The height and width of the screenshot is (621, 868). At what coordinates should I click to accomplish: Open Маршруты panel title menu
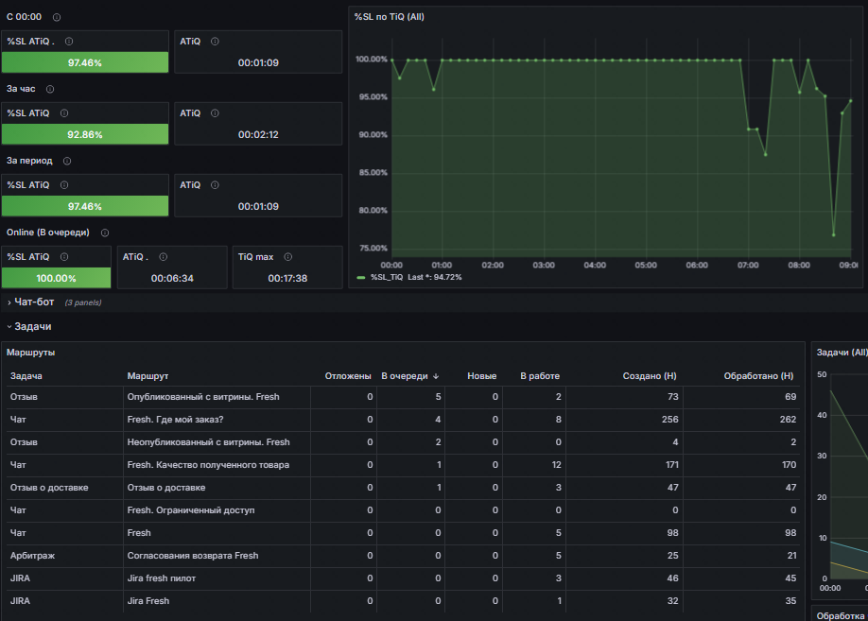point(30,353)
